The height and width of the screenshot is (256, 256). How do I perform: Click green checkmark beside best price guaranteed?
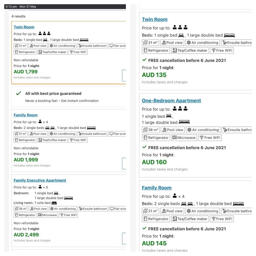[x=18, y=93]
